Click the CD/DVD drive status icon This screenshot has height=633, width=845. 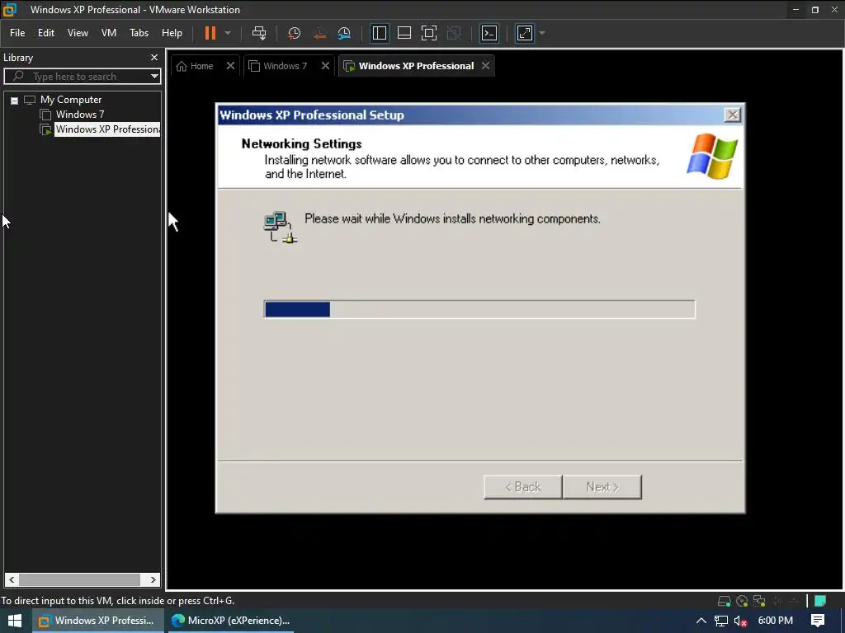tap(742, 601)
